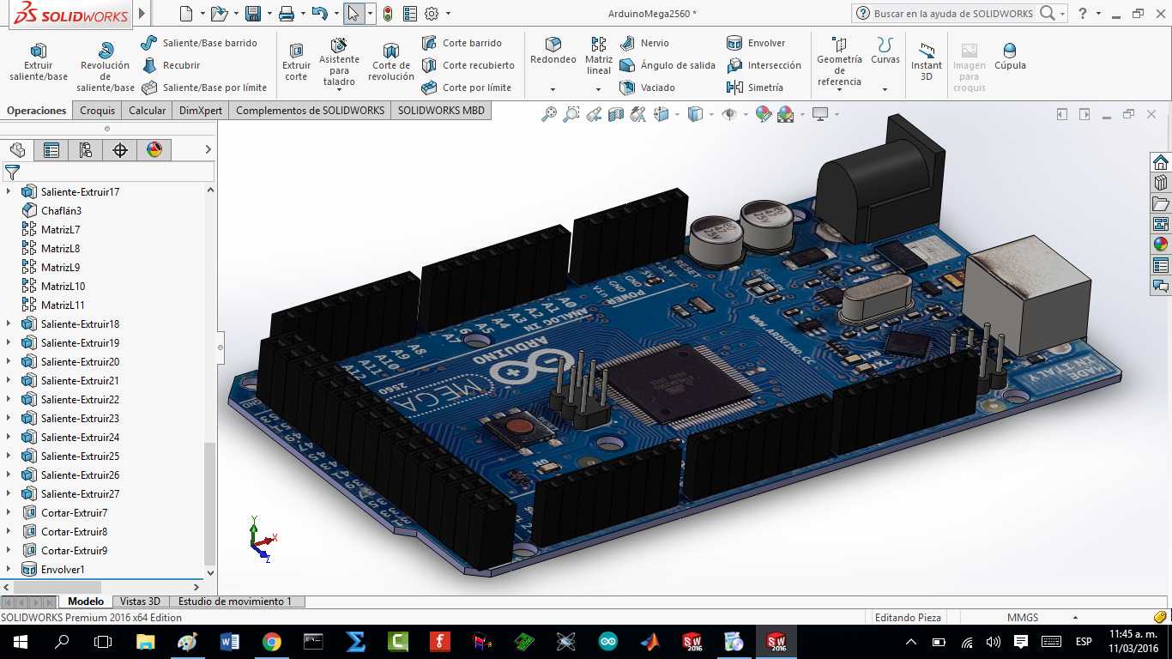Open the PropertyManager panel tab
This screenshot has width=1172, height=659.
coord(51,150)
